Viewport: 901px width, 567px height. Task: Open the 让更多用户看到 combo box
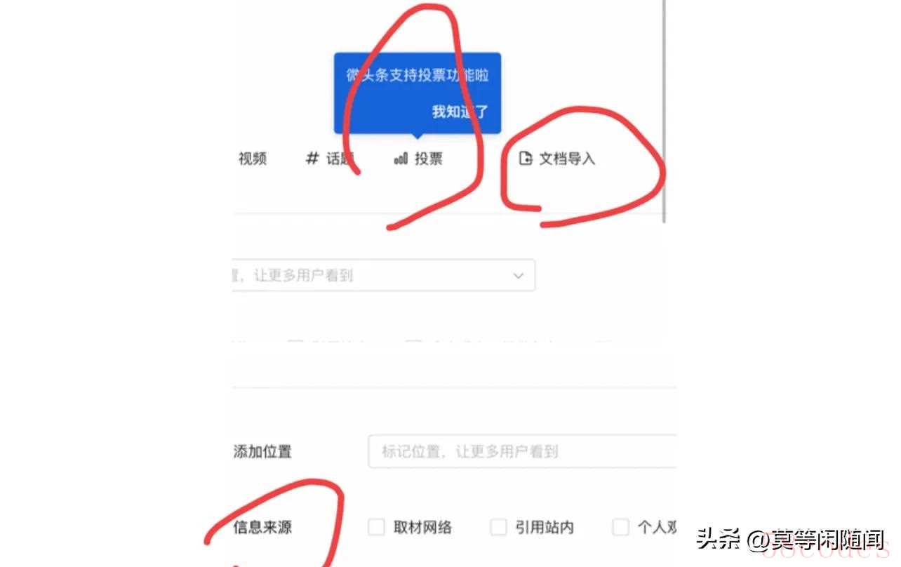coord(383,275)
